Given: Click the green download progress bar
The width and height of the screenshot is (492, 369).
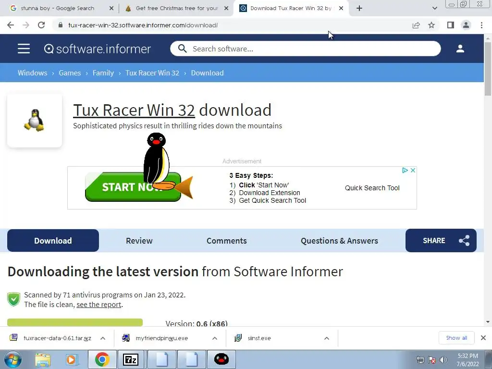Looking at the screenshot, I should (x=75, y=322).
